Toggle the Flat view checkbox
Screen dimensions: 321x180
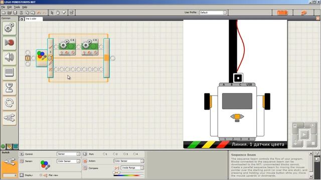[x=41, y=175]
